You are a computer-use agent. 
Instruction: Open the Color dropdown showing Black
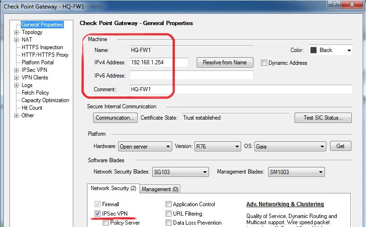[331, 50]
